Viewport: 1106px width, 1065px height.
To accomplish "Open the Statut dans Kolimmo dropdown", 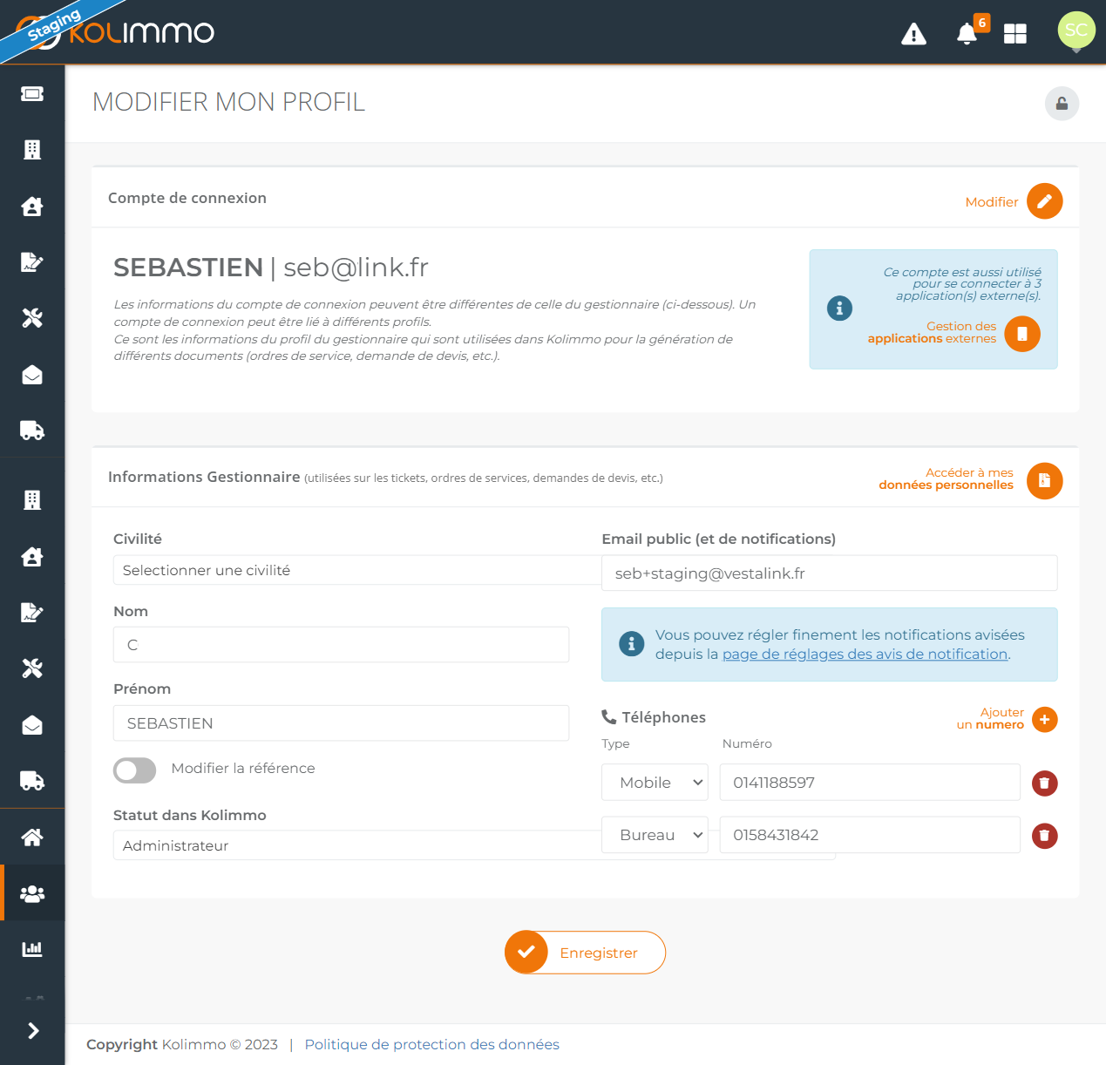I will pyautogui.click(x=356, y=845).
